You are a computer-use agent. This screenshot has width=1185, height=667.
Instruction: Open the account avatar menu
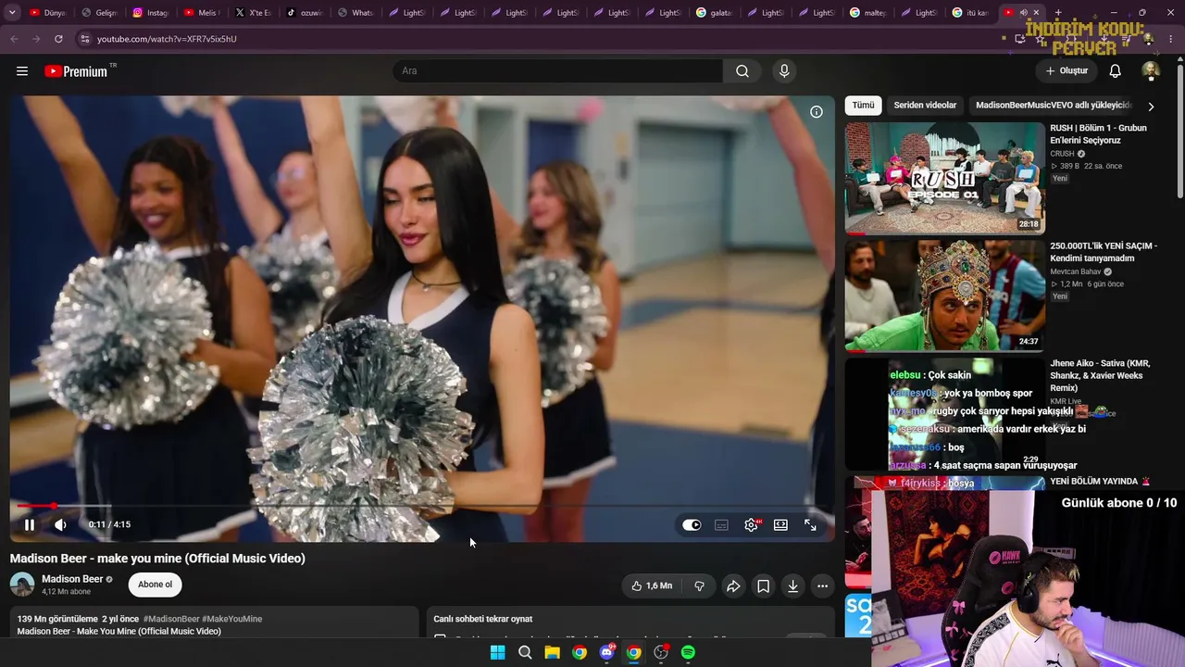[x=1151, y=71]
